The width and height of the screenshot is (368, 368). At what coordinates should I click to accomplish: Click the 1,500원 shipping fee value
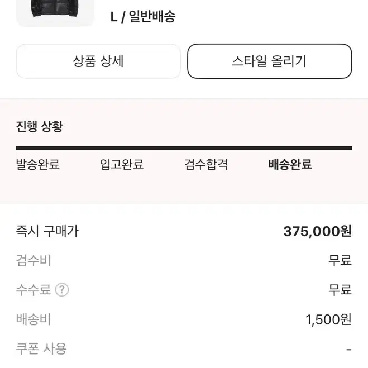tap(328, 319)
